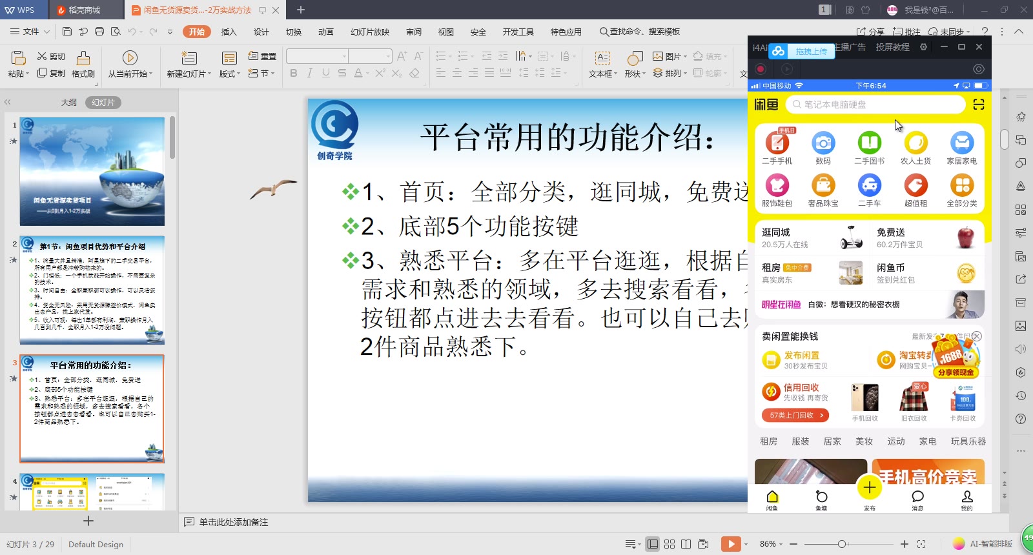Toggle superscript formatting
The image size is (1033, 555).
[380, 73]
